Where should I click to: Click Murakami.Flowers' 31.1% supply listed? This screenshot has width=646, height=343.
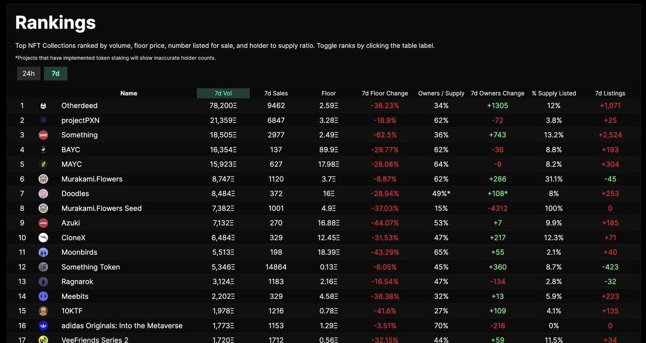pyautogui.click(x=554, y=179)
